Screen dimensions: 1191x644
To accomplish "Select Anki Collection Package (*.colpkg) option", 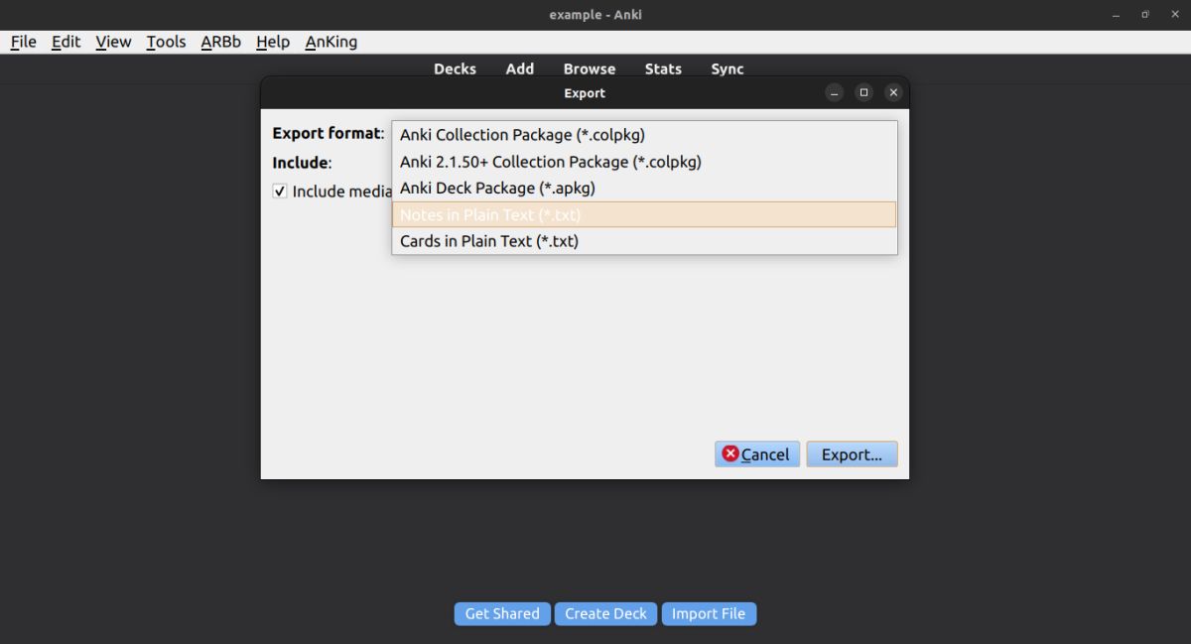I will (644, 135).
